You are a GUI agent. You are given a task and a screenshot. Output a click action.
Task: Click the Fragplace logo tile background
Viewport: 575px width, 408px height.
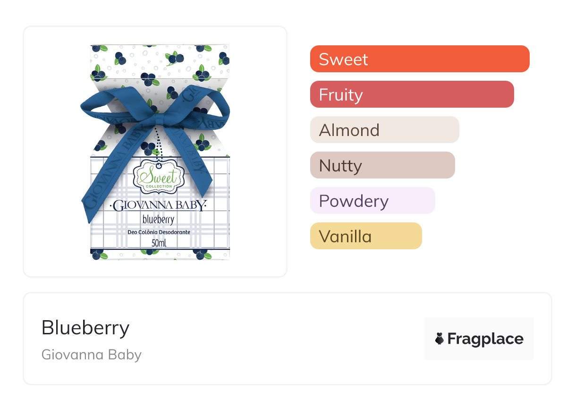point(479,326)
